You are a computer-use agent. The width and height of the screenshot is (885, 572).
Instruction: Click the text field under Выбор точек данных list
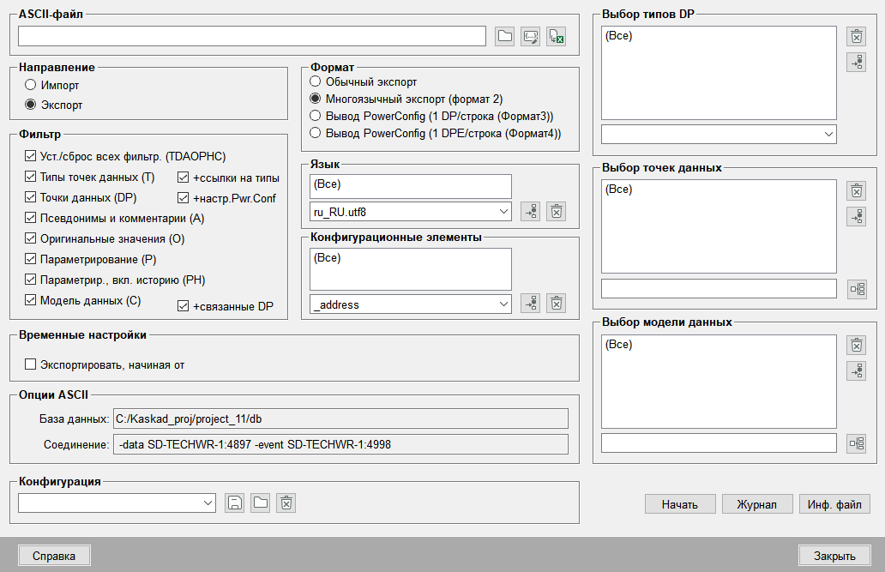tap(719, 288)
